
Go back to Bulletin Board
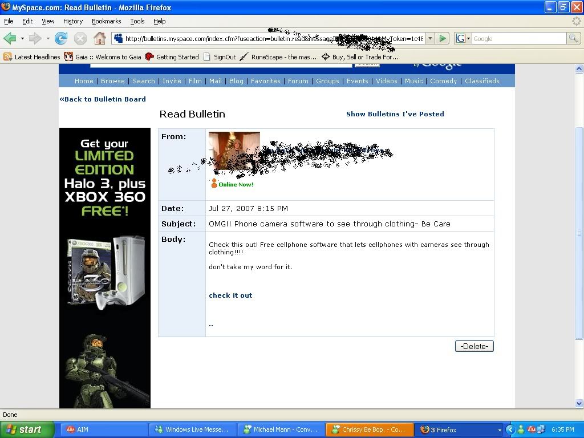click(103, 99)
